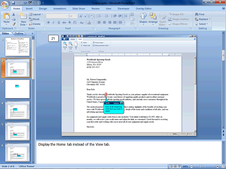This screenshot has height=169, width=226.
Task: Open the font name combo box
Action: (57, 16)
